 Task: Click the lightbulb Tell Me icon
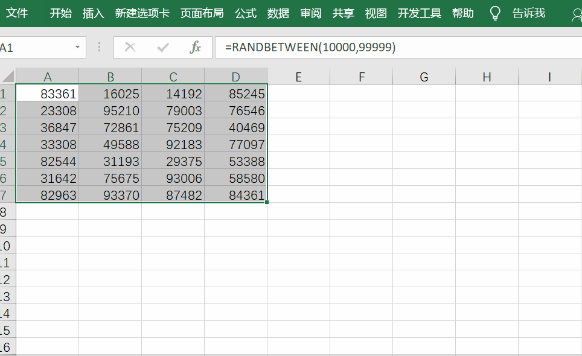coord(495,13)
